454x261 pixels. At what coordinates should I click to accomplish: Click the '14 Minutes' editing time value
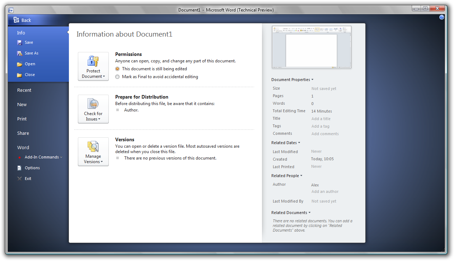pos(322,111)
